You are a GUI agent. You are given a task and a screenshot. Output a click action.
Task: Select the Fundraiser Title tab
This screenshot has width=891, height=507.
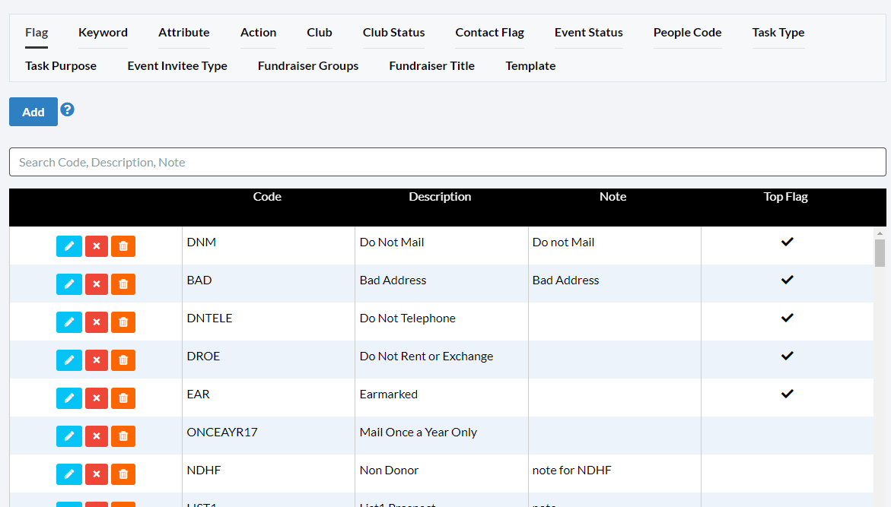pos(432,66)
